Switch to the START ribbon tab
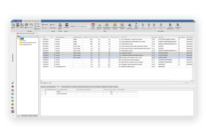 [x=13, y=21]
